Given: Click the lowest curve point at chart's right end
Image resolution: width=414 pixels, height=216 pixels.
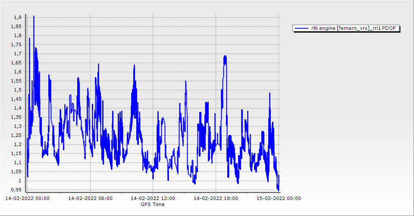Looking at the screenshot, I should click(278, 189).
